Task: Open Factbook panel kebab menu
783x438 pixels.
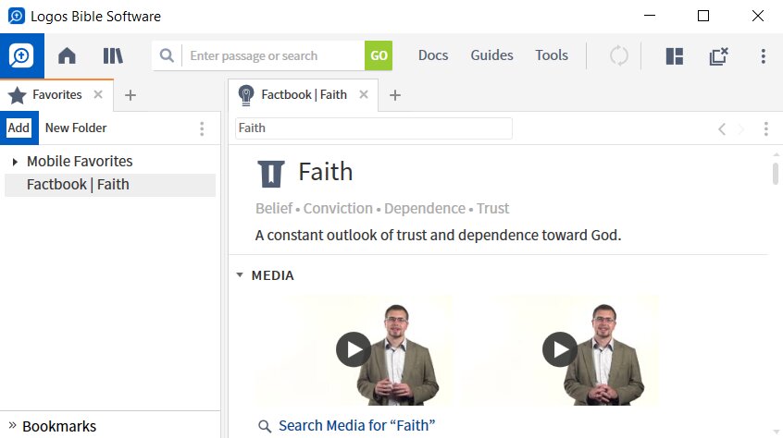Action: coord(766,129)
